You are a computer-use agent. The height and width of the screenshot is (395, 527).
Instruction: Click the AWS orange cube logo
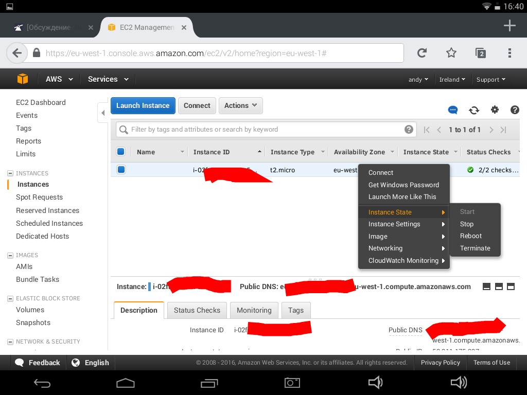pyautogui.click(x=23, y=79)
